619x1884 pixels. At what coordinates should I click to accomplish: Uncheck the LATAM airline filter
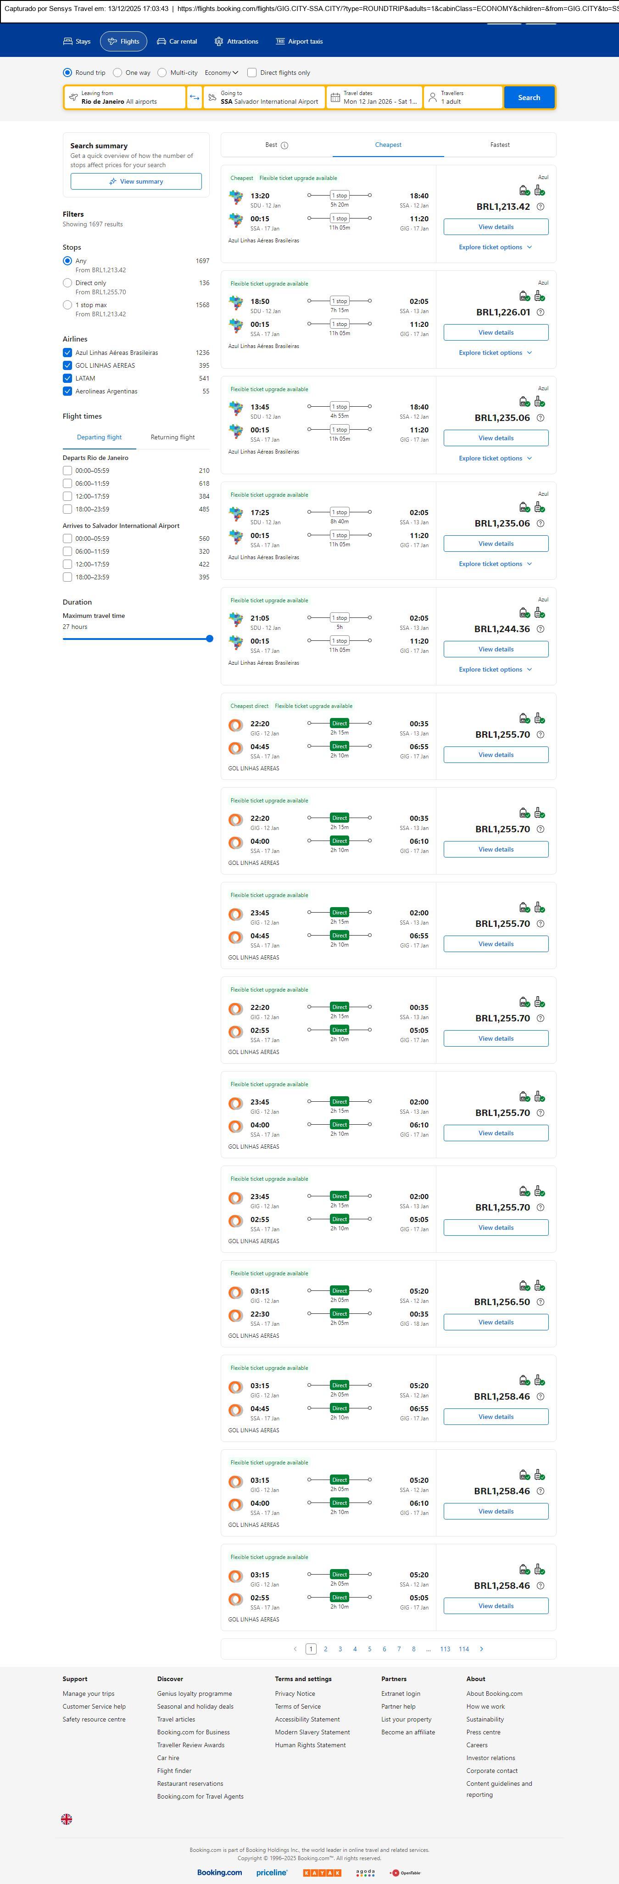(67, 378)
